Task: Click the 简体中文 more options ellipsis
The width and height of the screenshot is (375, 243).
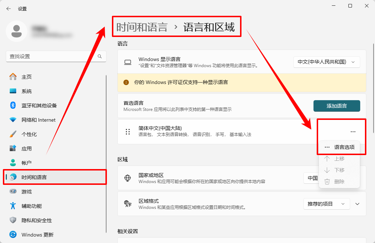Action: coord(353,132)
